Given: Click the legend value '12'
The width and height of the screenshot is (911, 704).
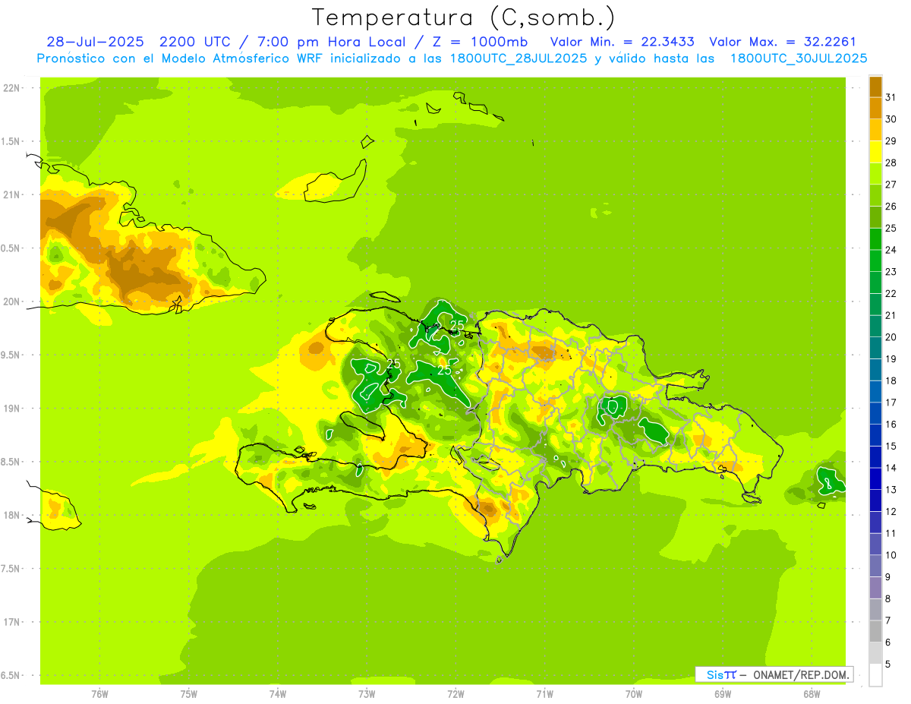Looking at the screenshot, I should coord(891,511).
